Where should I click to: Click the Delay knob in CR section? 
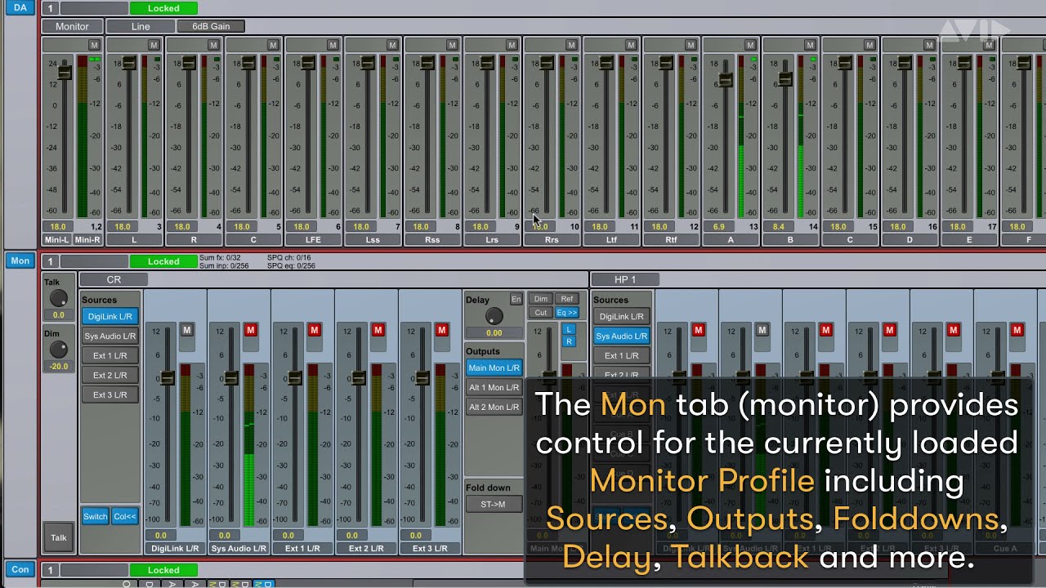494,316
